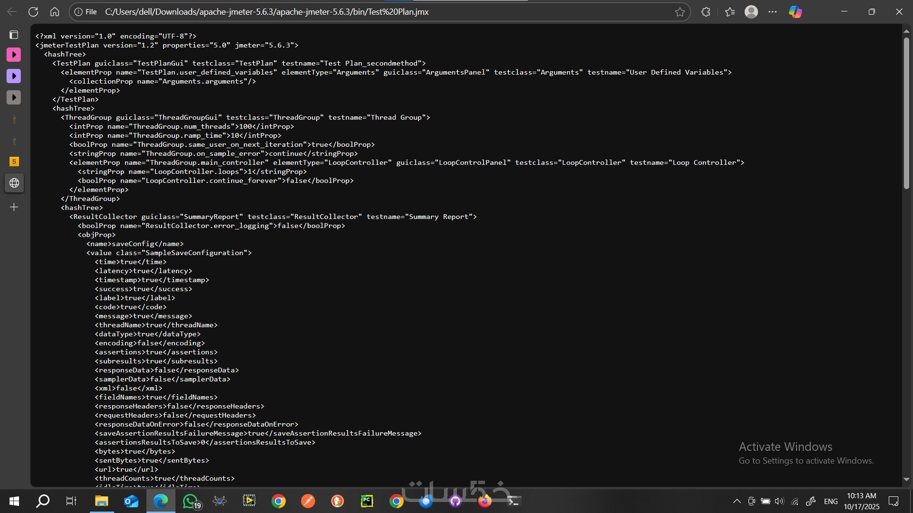Go to the browser home page

55,12
